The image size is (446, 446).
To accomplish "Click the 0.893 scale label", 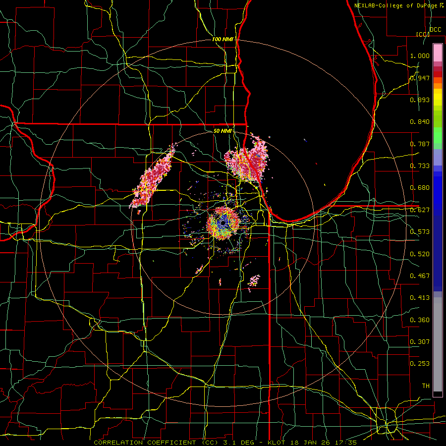I will (x=420, y=100).
